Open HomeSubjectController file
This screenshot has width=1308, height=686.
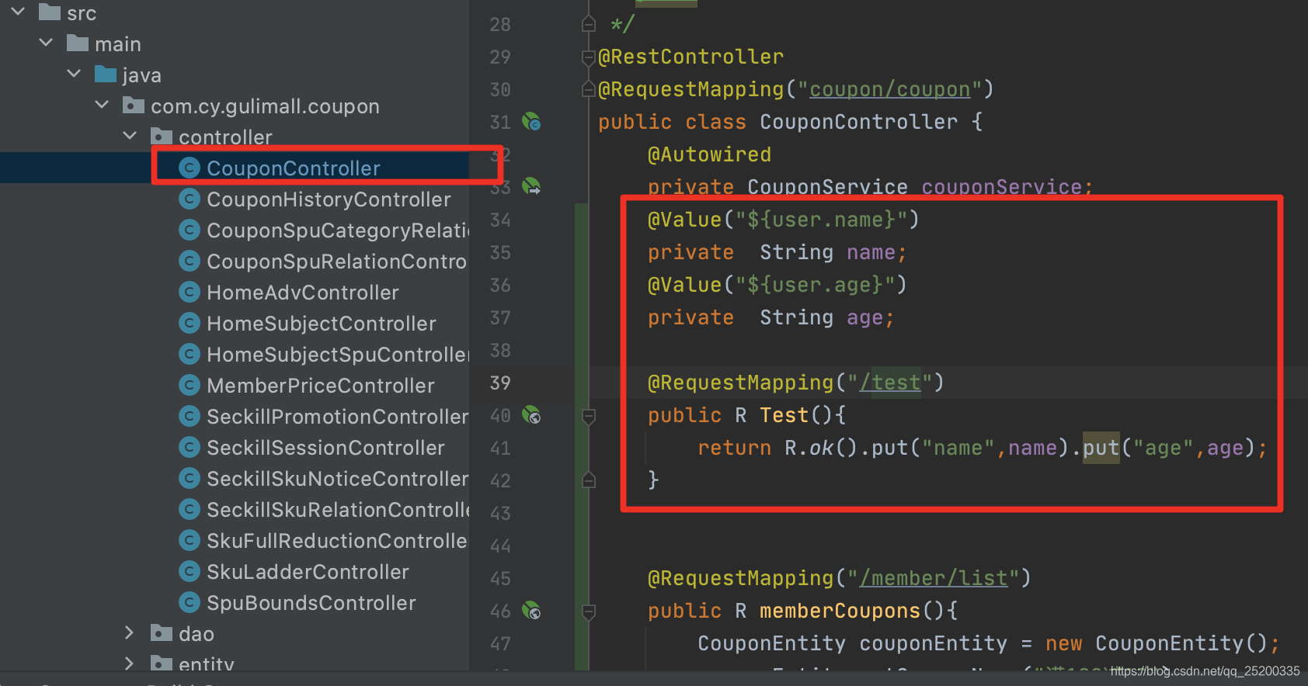(322, 323)
